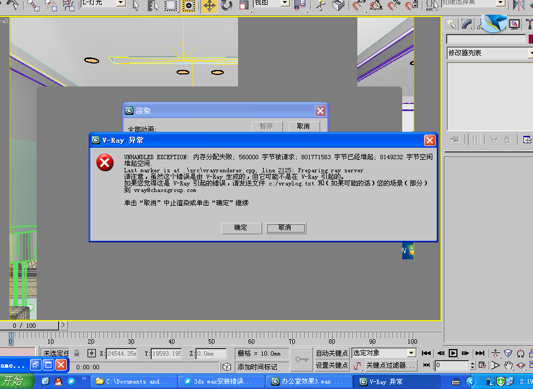Click 取消 in the V-Ray 异常 dialog
The width and height of the screenshot is (533, 389).
point(286,228)
